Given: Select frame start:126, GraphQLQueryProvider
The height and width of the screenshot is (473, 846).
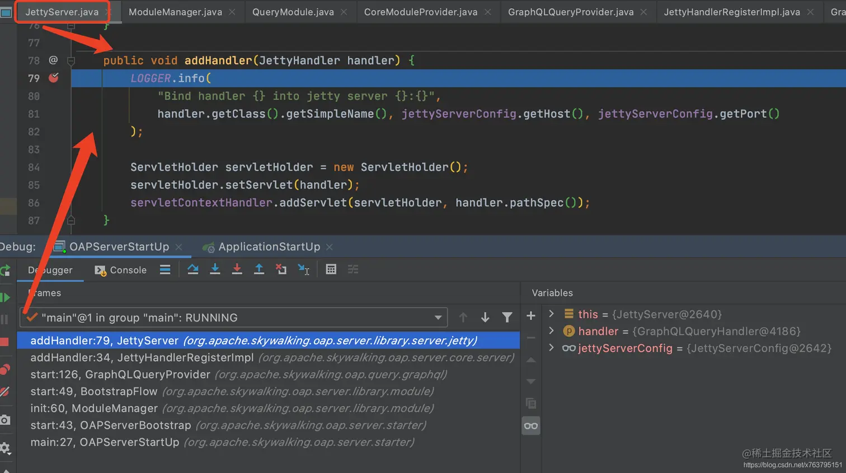Looking at the screenshot, I should 268,374.
